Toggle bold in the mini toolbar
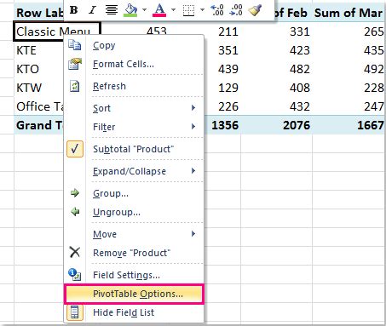Viewport: 386px width, 326px height. pos(74,10)
